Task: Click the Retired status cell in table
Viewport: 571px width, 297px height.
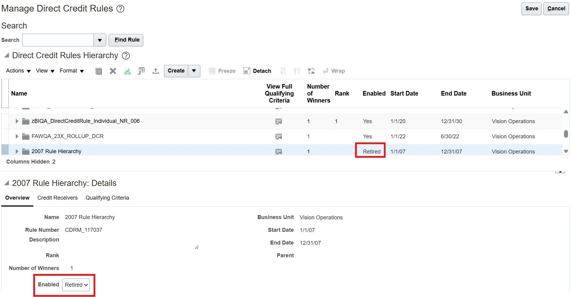Action: pos(372,152)
